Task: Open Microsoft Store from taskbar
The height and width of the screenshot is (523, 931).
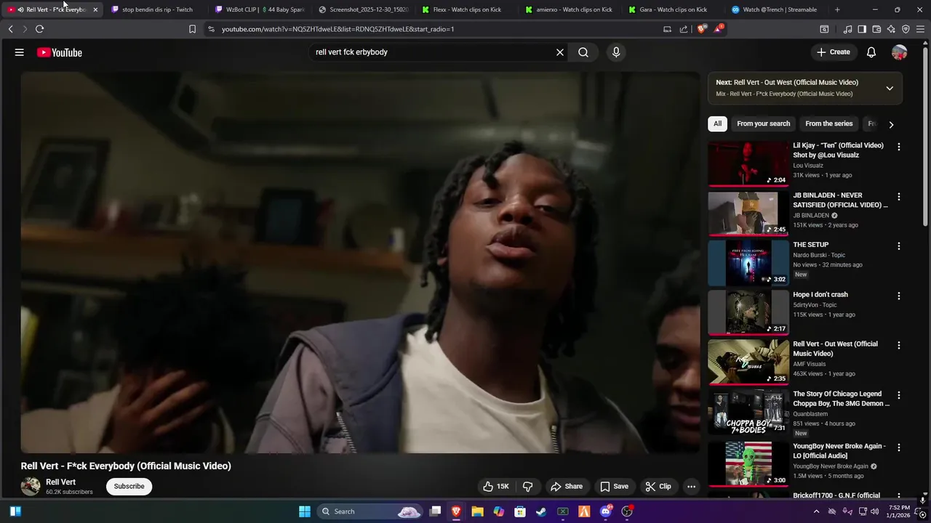Action: pos(520,511)
